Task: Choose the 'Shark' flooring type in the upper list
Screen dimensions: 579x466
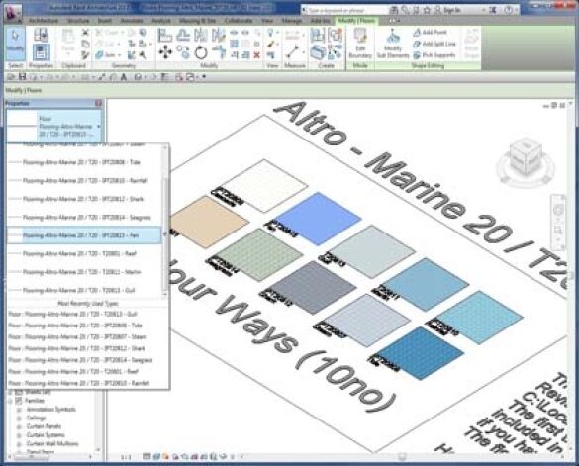Action: 84,199
